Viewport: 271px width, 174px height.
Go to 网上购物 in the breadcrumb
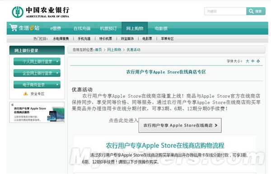[x=114, y=50]
